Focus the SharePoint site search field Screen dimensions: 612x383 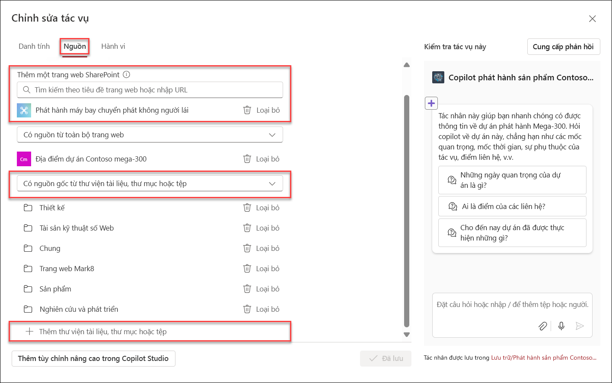(150, 90)
